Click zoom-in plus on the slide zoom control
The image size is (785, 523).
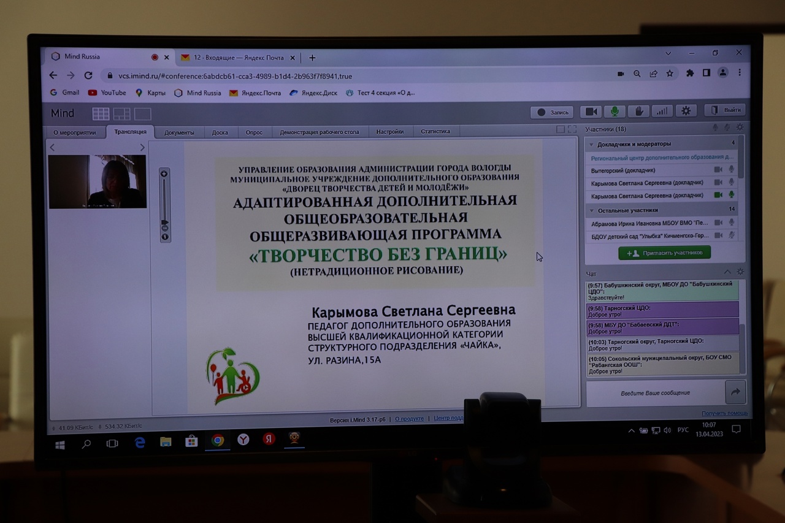tap(164, 174)
